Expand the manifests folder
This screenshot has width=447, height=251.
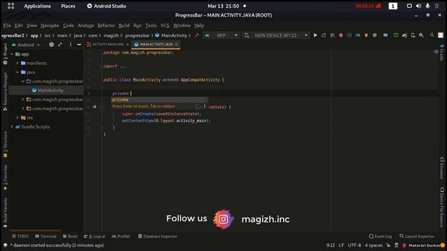pyautogui.click(x=17, y=63)
